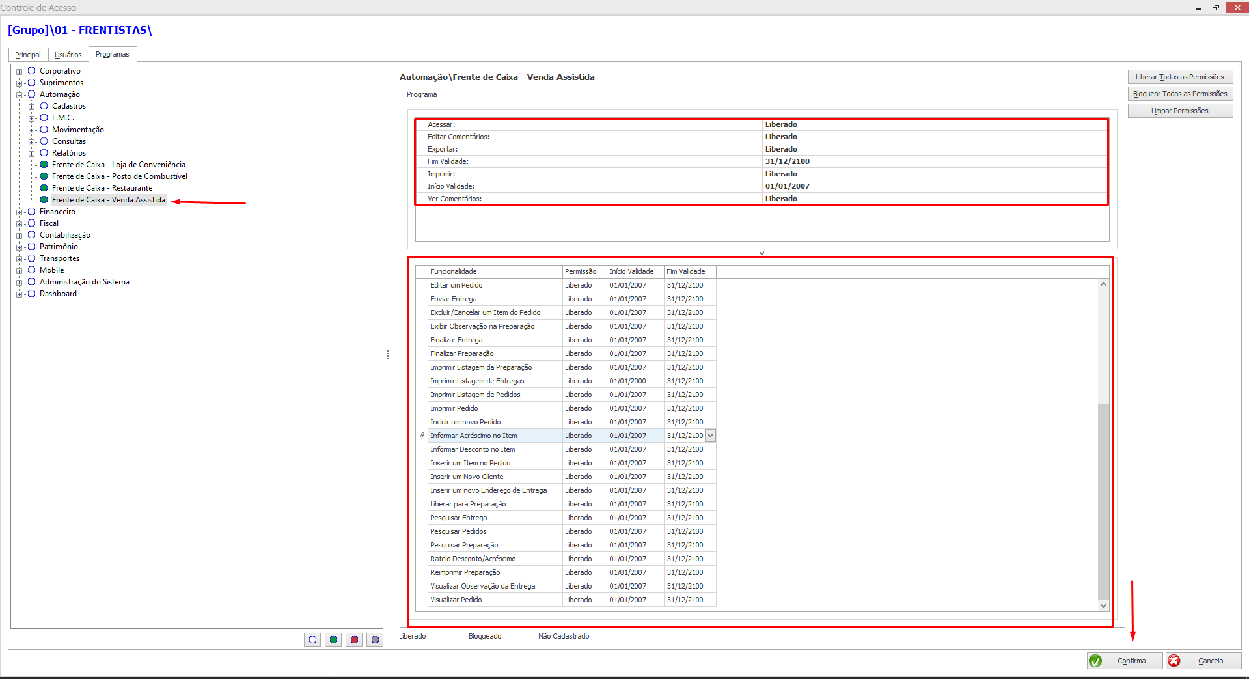Click the vertical splitter handle between panels
1249x679 pixels.
pos(388,355)
